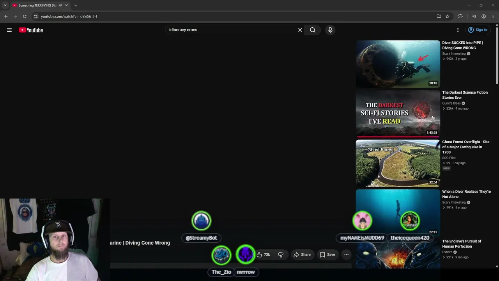Screen dimensions: 499x281
Task: Clear the search box text
Action: (x=300, y=30)
